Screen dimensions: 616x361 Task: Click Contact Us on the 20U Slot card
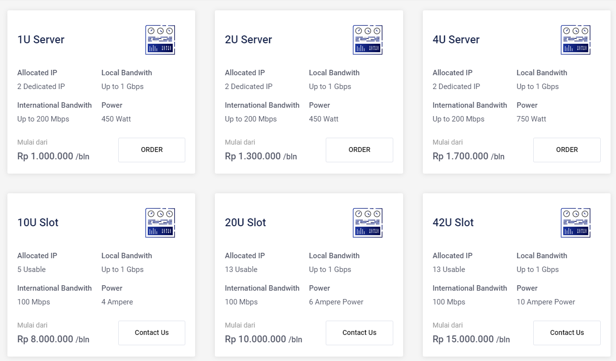359,333
